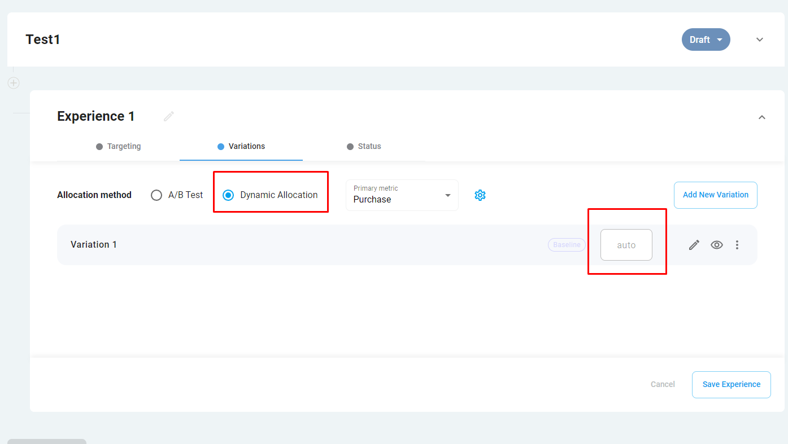Click the Save Experience button
The width and height of the screenshot is (788, 444).
[x=731, y=384]
